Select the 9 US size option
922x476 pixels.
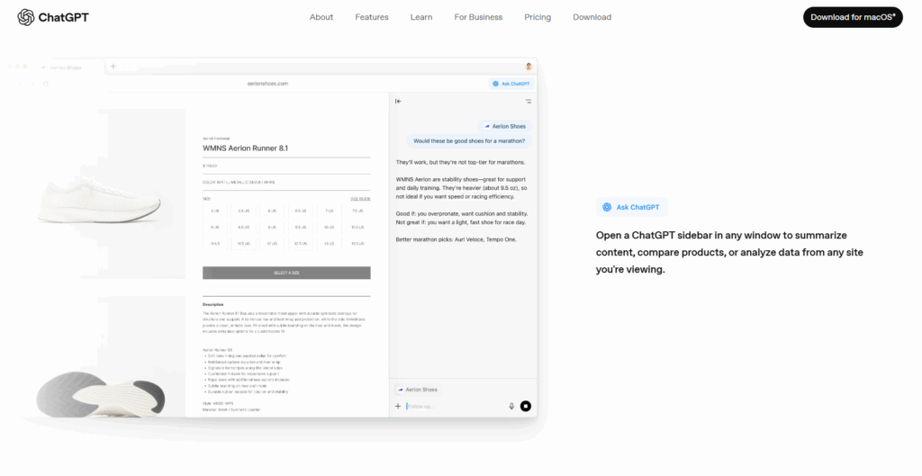[272, 227]
